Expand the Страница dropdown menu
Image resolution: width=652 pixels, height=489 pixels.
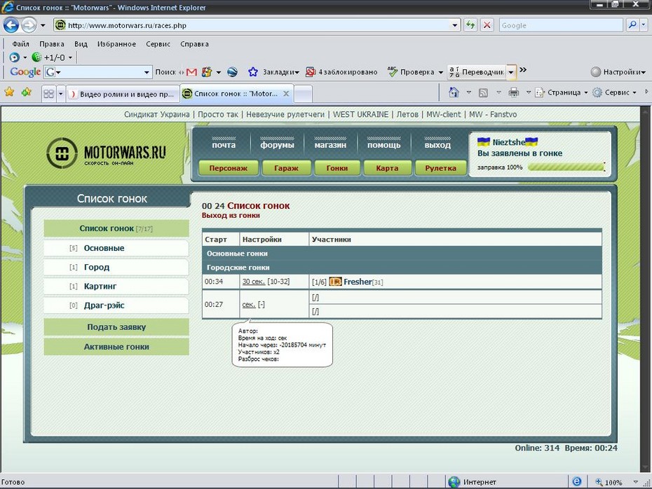[x=562, y=92]
